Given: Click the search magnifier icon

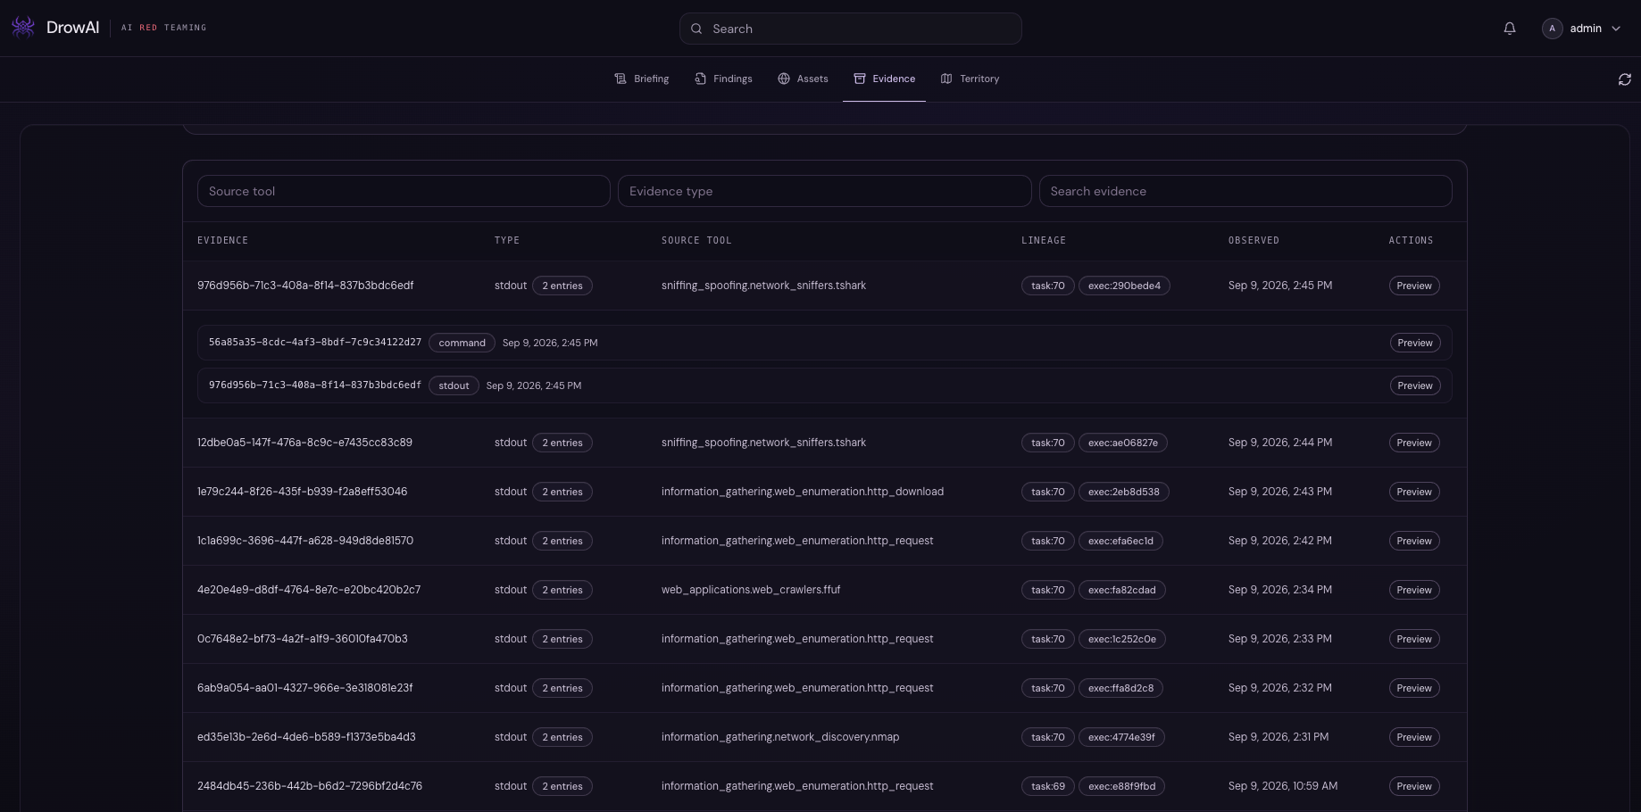Looking at the screenshot, I should pyautogui.click(x=696, y=29).
